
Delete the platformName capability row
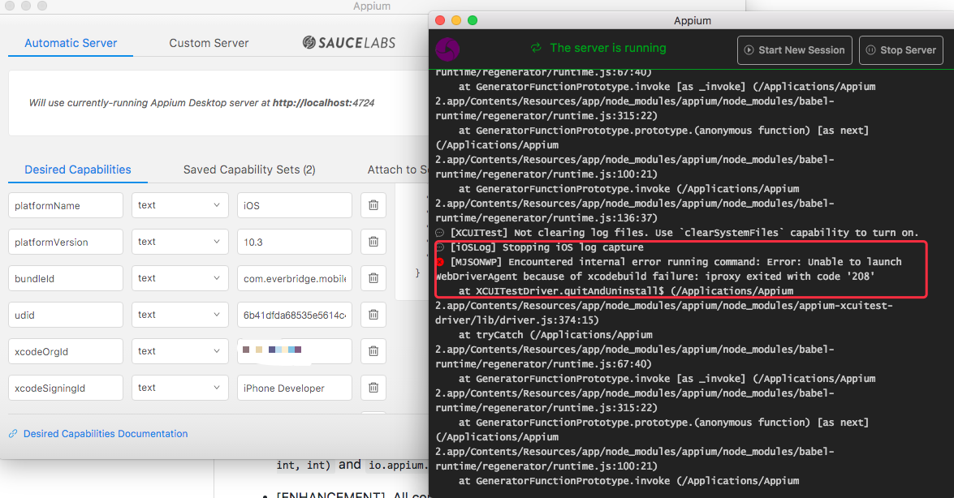point(373,205)
